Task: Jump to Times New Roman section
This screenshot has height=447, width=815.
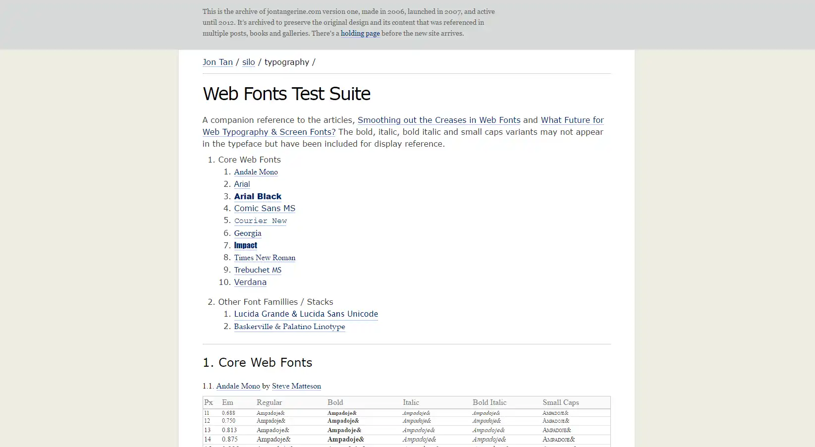Action: pyautogui.click(x=265, y=258)
